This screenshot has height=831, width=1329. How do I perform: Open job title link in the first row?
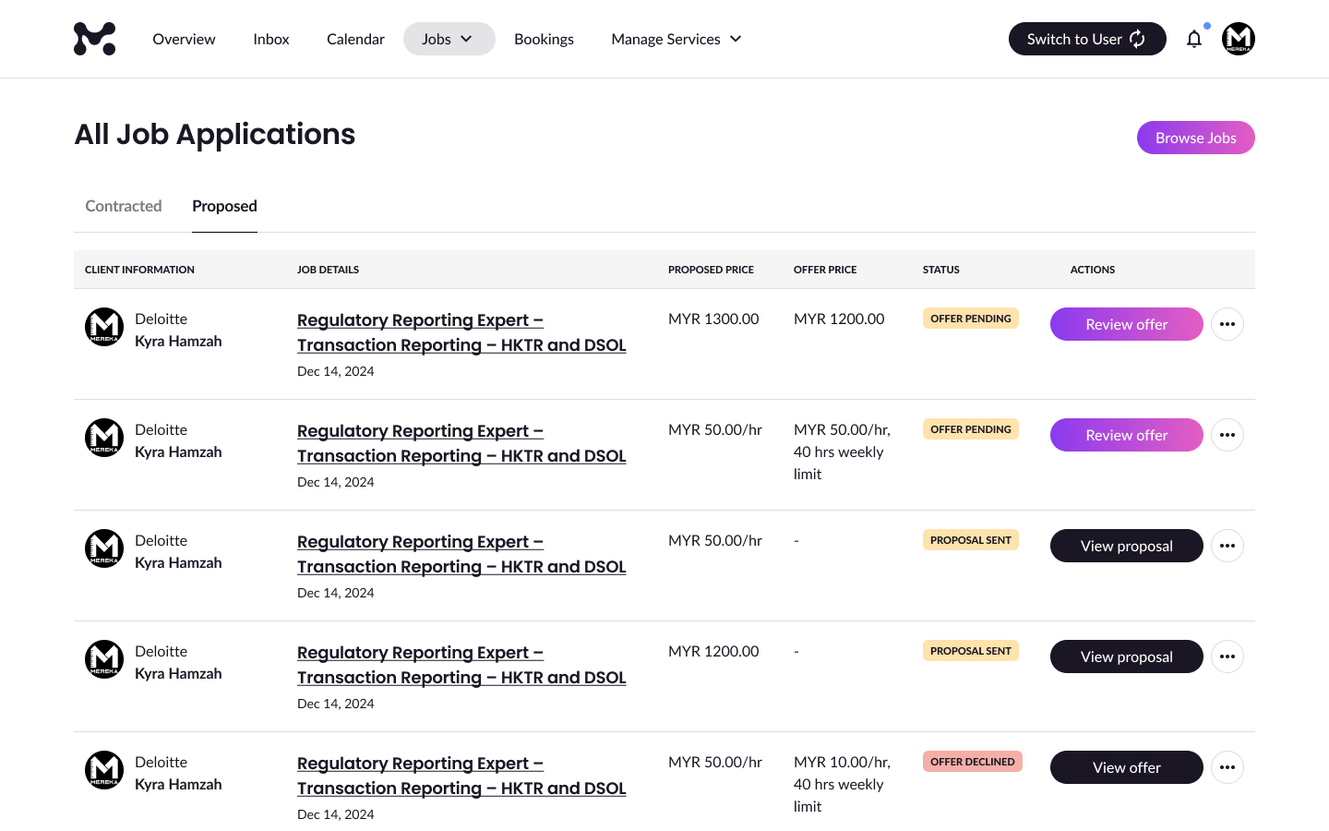click(461, 332)
